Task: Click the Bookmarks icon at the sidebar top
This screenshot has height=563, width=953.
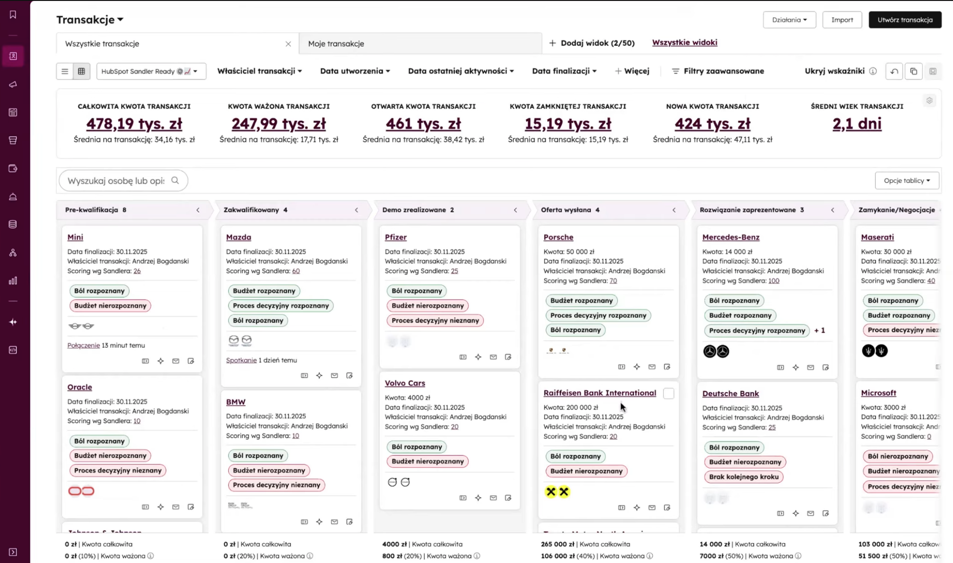Action: pos(13,14)
